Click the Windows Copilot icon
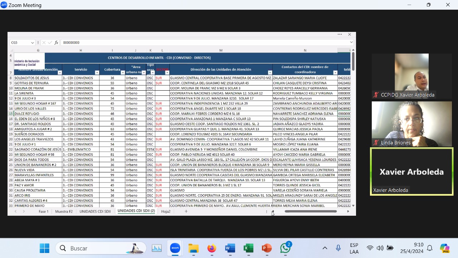 pyautogui.click(x=444, y=248)
